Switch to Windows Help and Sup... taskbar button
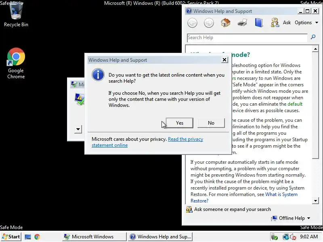323x242 pixels. tap(160, 237)
